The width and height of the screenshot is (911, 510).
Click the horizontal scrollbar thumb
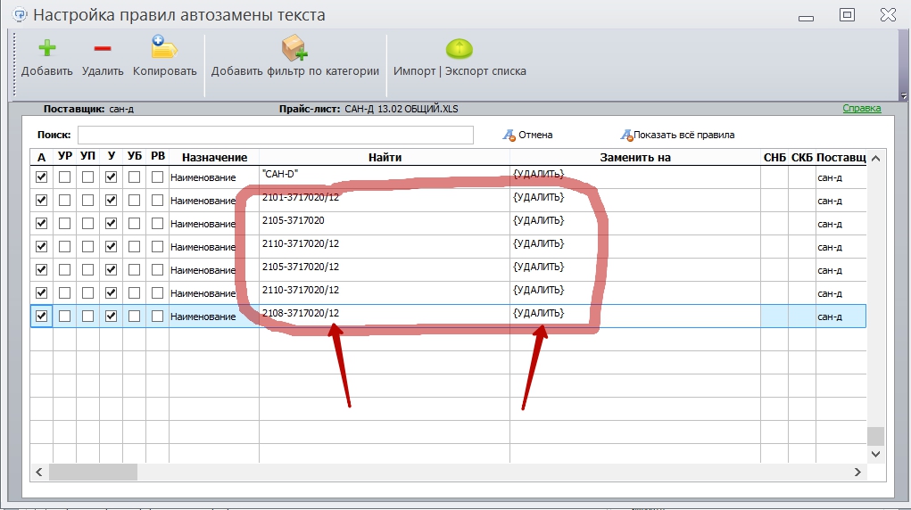pyautogui.click(x=93, y=473)
